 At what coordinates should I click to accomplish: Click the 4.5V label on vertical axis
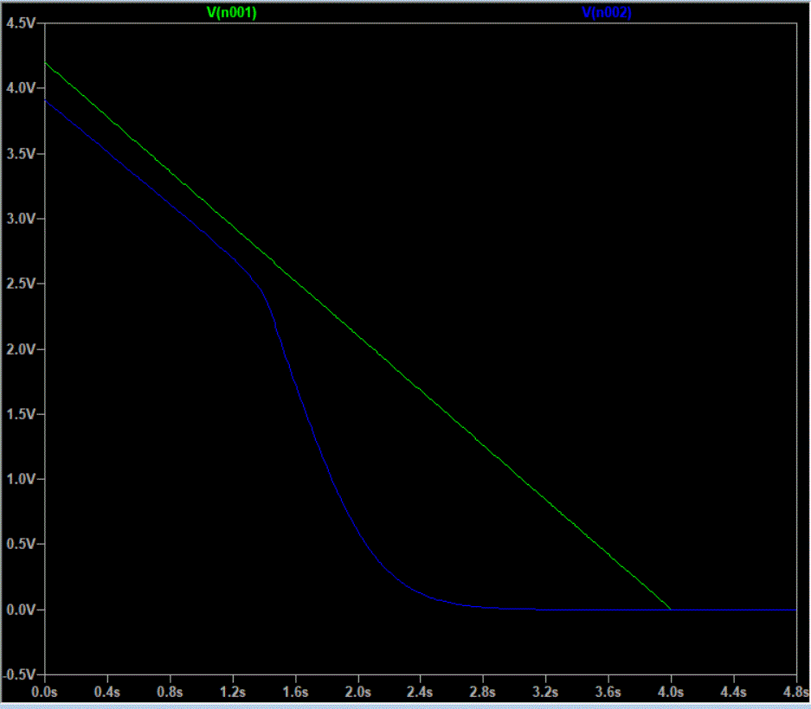pyautogui.click(x=20, y=23)
